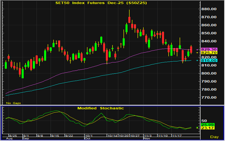Click the 880.00 price axis label
225x141 pixels.
[x=209, y=9]
